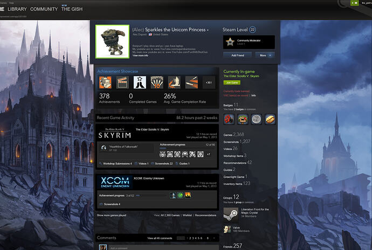
Task: Click the Hearthfire of Falkreath badge icon
Action: click(x=104, y=148)
